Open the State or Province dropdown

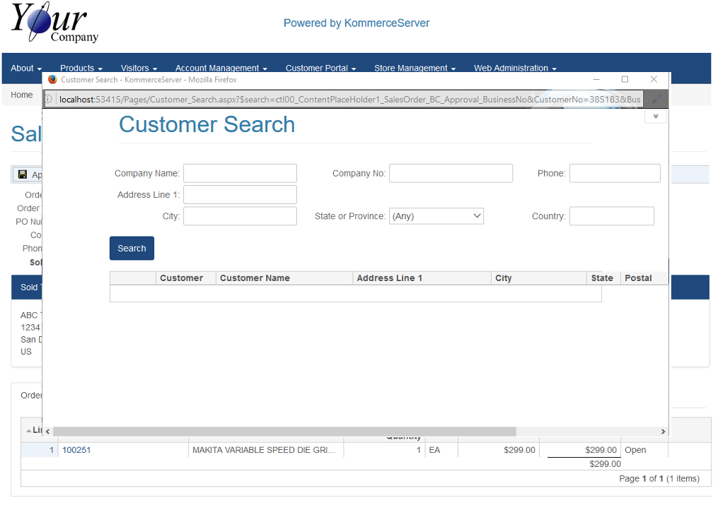click(436, 216)
